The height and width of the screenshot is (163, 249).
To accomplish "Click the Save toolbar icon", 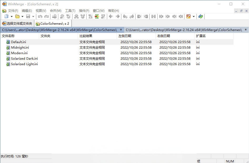I will tap(28, 17).
